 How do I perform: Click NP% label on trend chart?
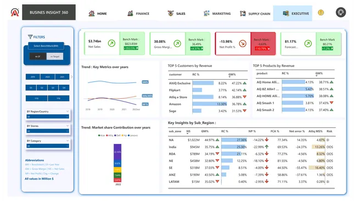click(145, 104)
